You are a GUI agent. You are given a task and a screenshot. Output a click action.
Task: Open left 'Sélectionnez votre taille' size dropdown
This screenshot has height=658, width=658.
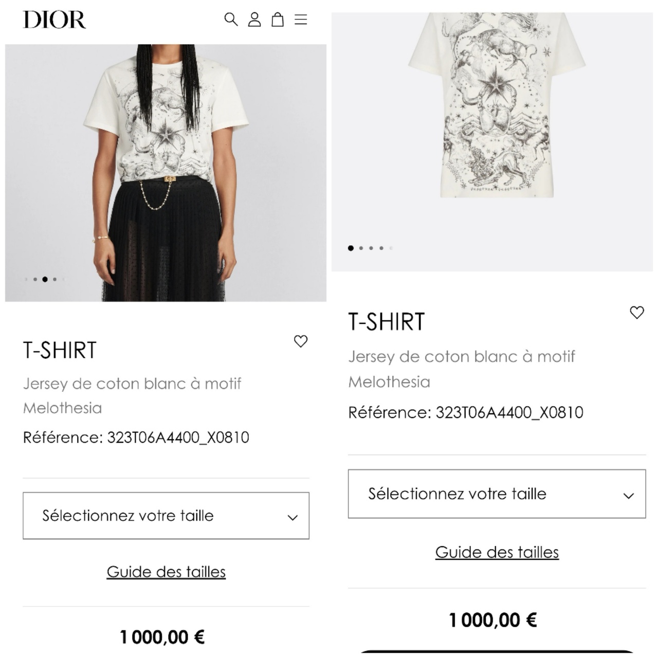tap(166, 516)
